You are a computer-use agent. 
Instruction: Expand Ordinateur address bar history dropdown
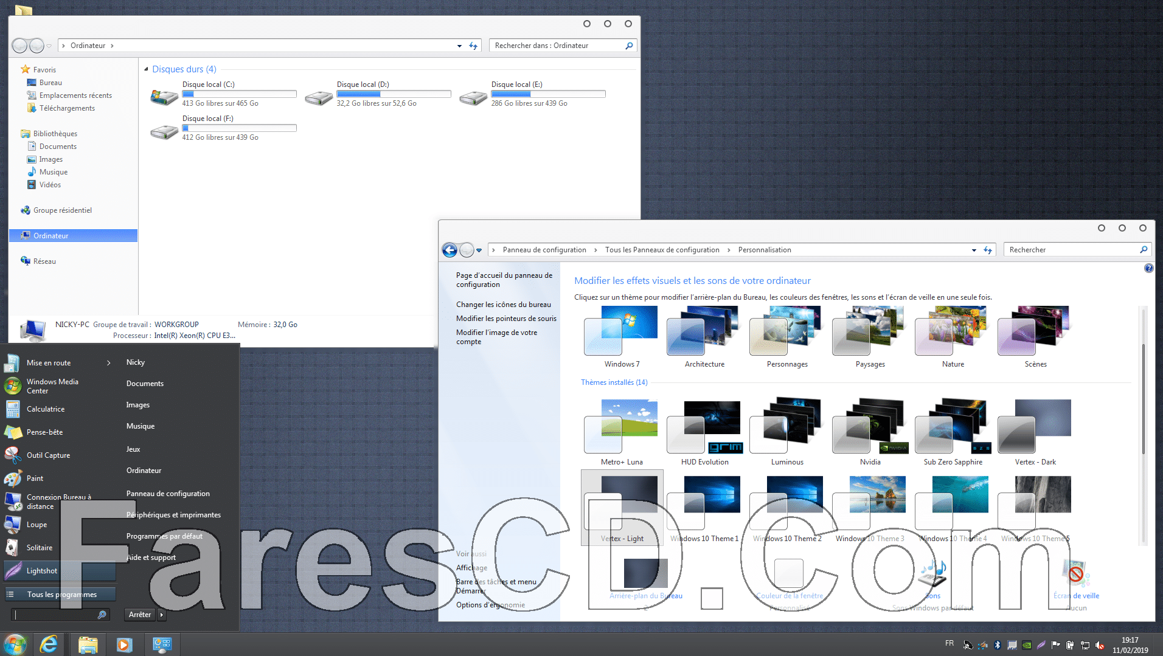459,46
